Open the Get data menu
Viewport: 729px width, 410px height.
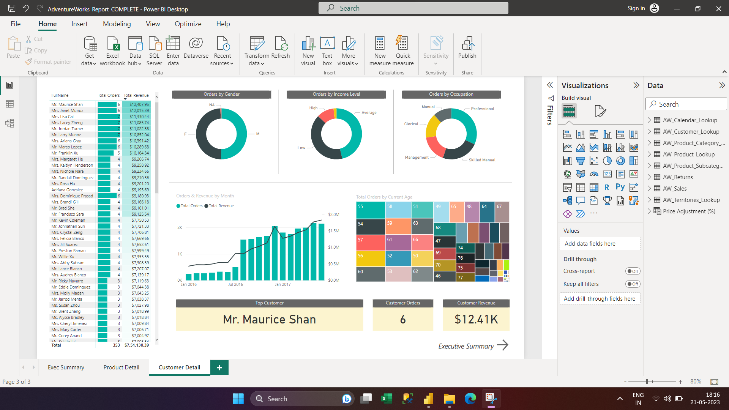[x=90, y=51]
